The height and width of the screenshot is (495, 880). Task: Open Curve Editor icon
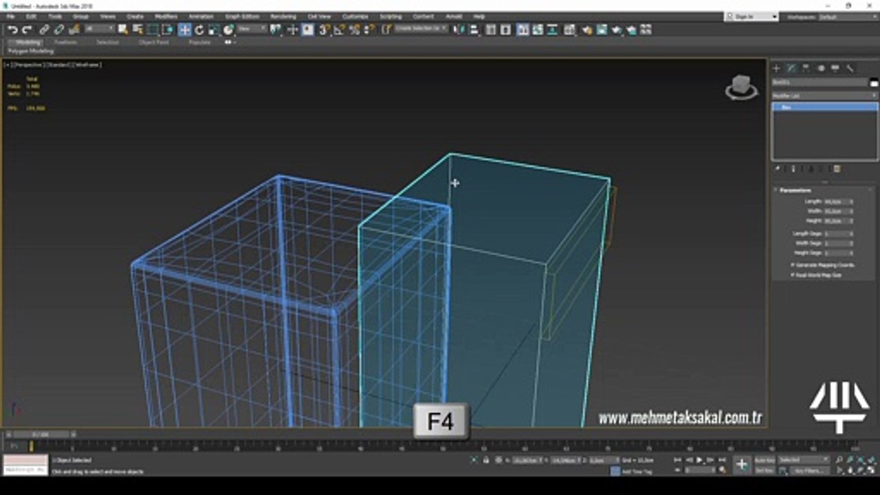point(538,30)
